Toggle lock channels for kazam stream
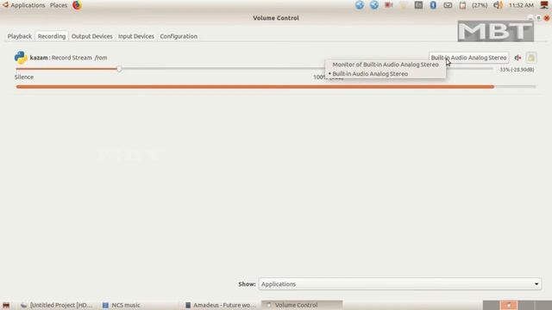The height and width of the screenshot is (310, 552). [x=531, y=58]
